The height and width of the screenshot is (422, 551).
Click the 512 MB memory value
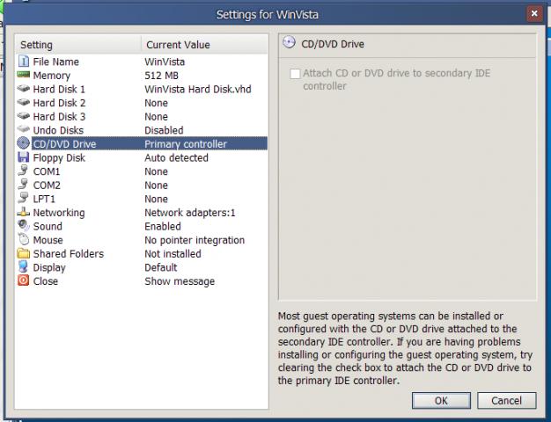pyautogui.click(x=161, y=76)
